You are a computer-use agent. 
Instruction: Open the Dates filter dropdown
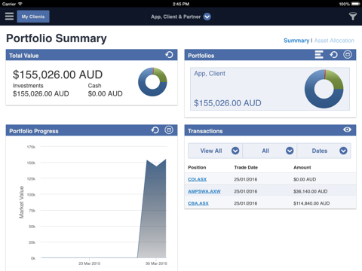(324, 151)
